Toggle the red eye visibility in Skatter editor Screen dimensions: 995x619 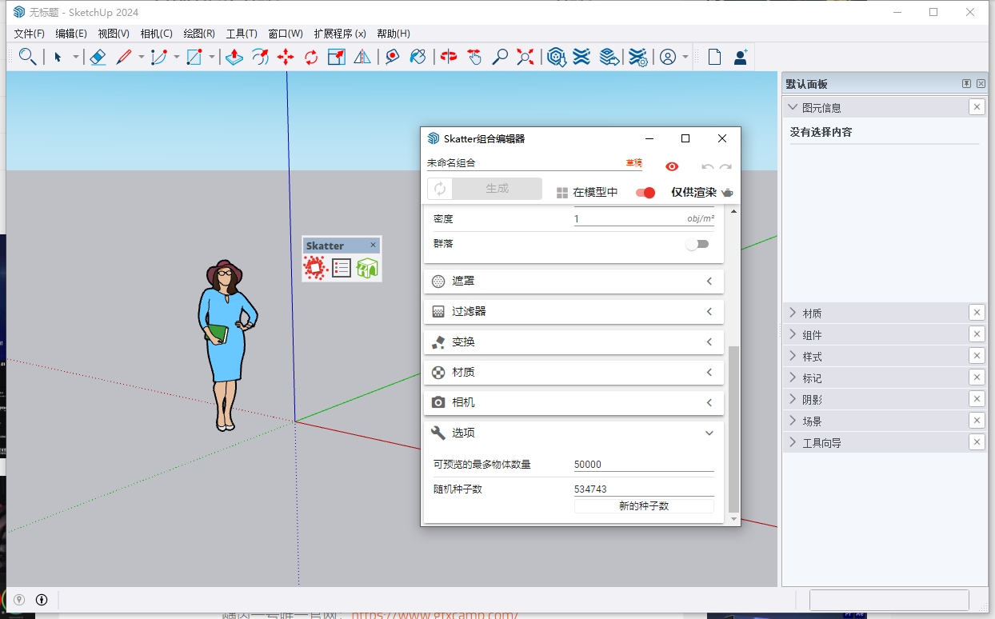672,166
